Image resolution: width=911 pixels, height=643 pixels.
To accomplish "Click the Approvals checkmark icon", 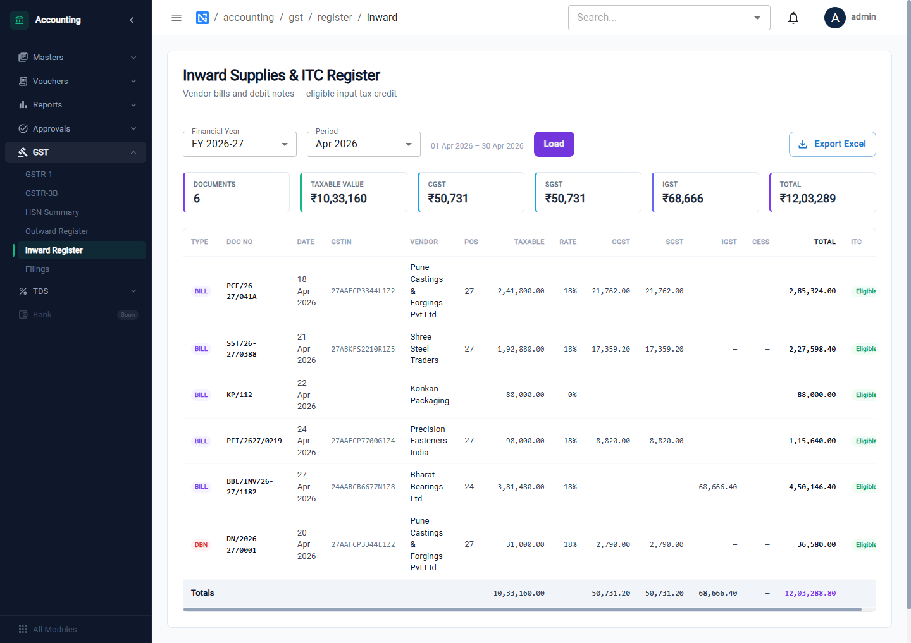I will tap(23, 128).
